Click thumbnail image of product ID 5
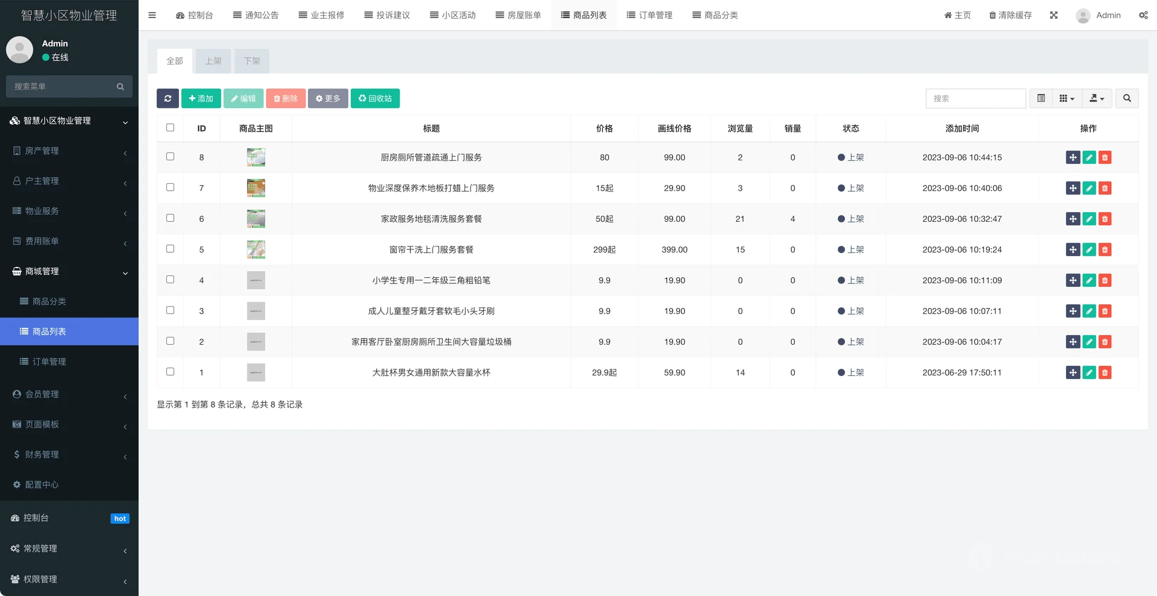The width and height of the screenshot is (1157, 596). 256,249
